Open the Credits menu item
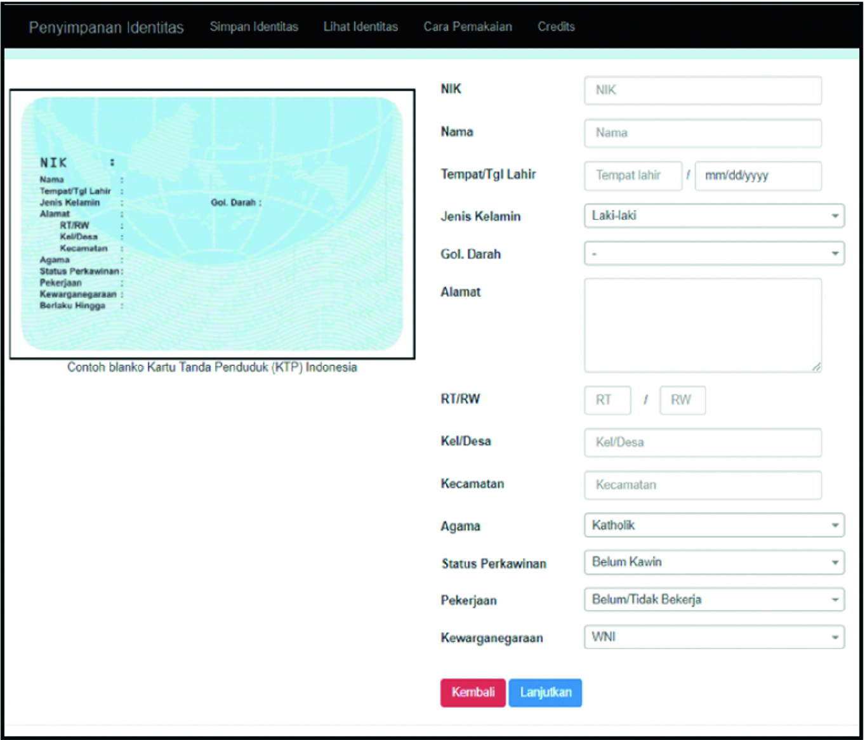Screen dimensions: 865x740 coord(556,27)
